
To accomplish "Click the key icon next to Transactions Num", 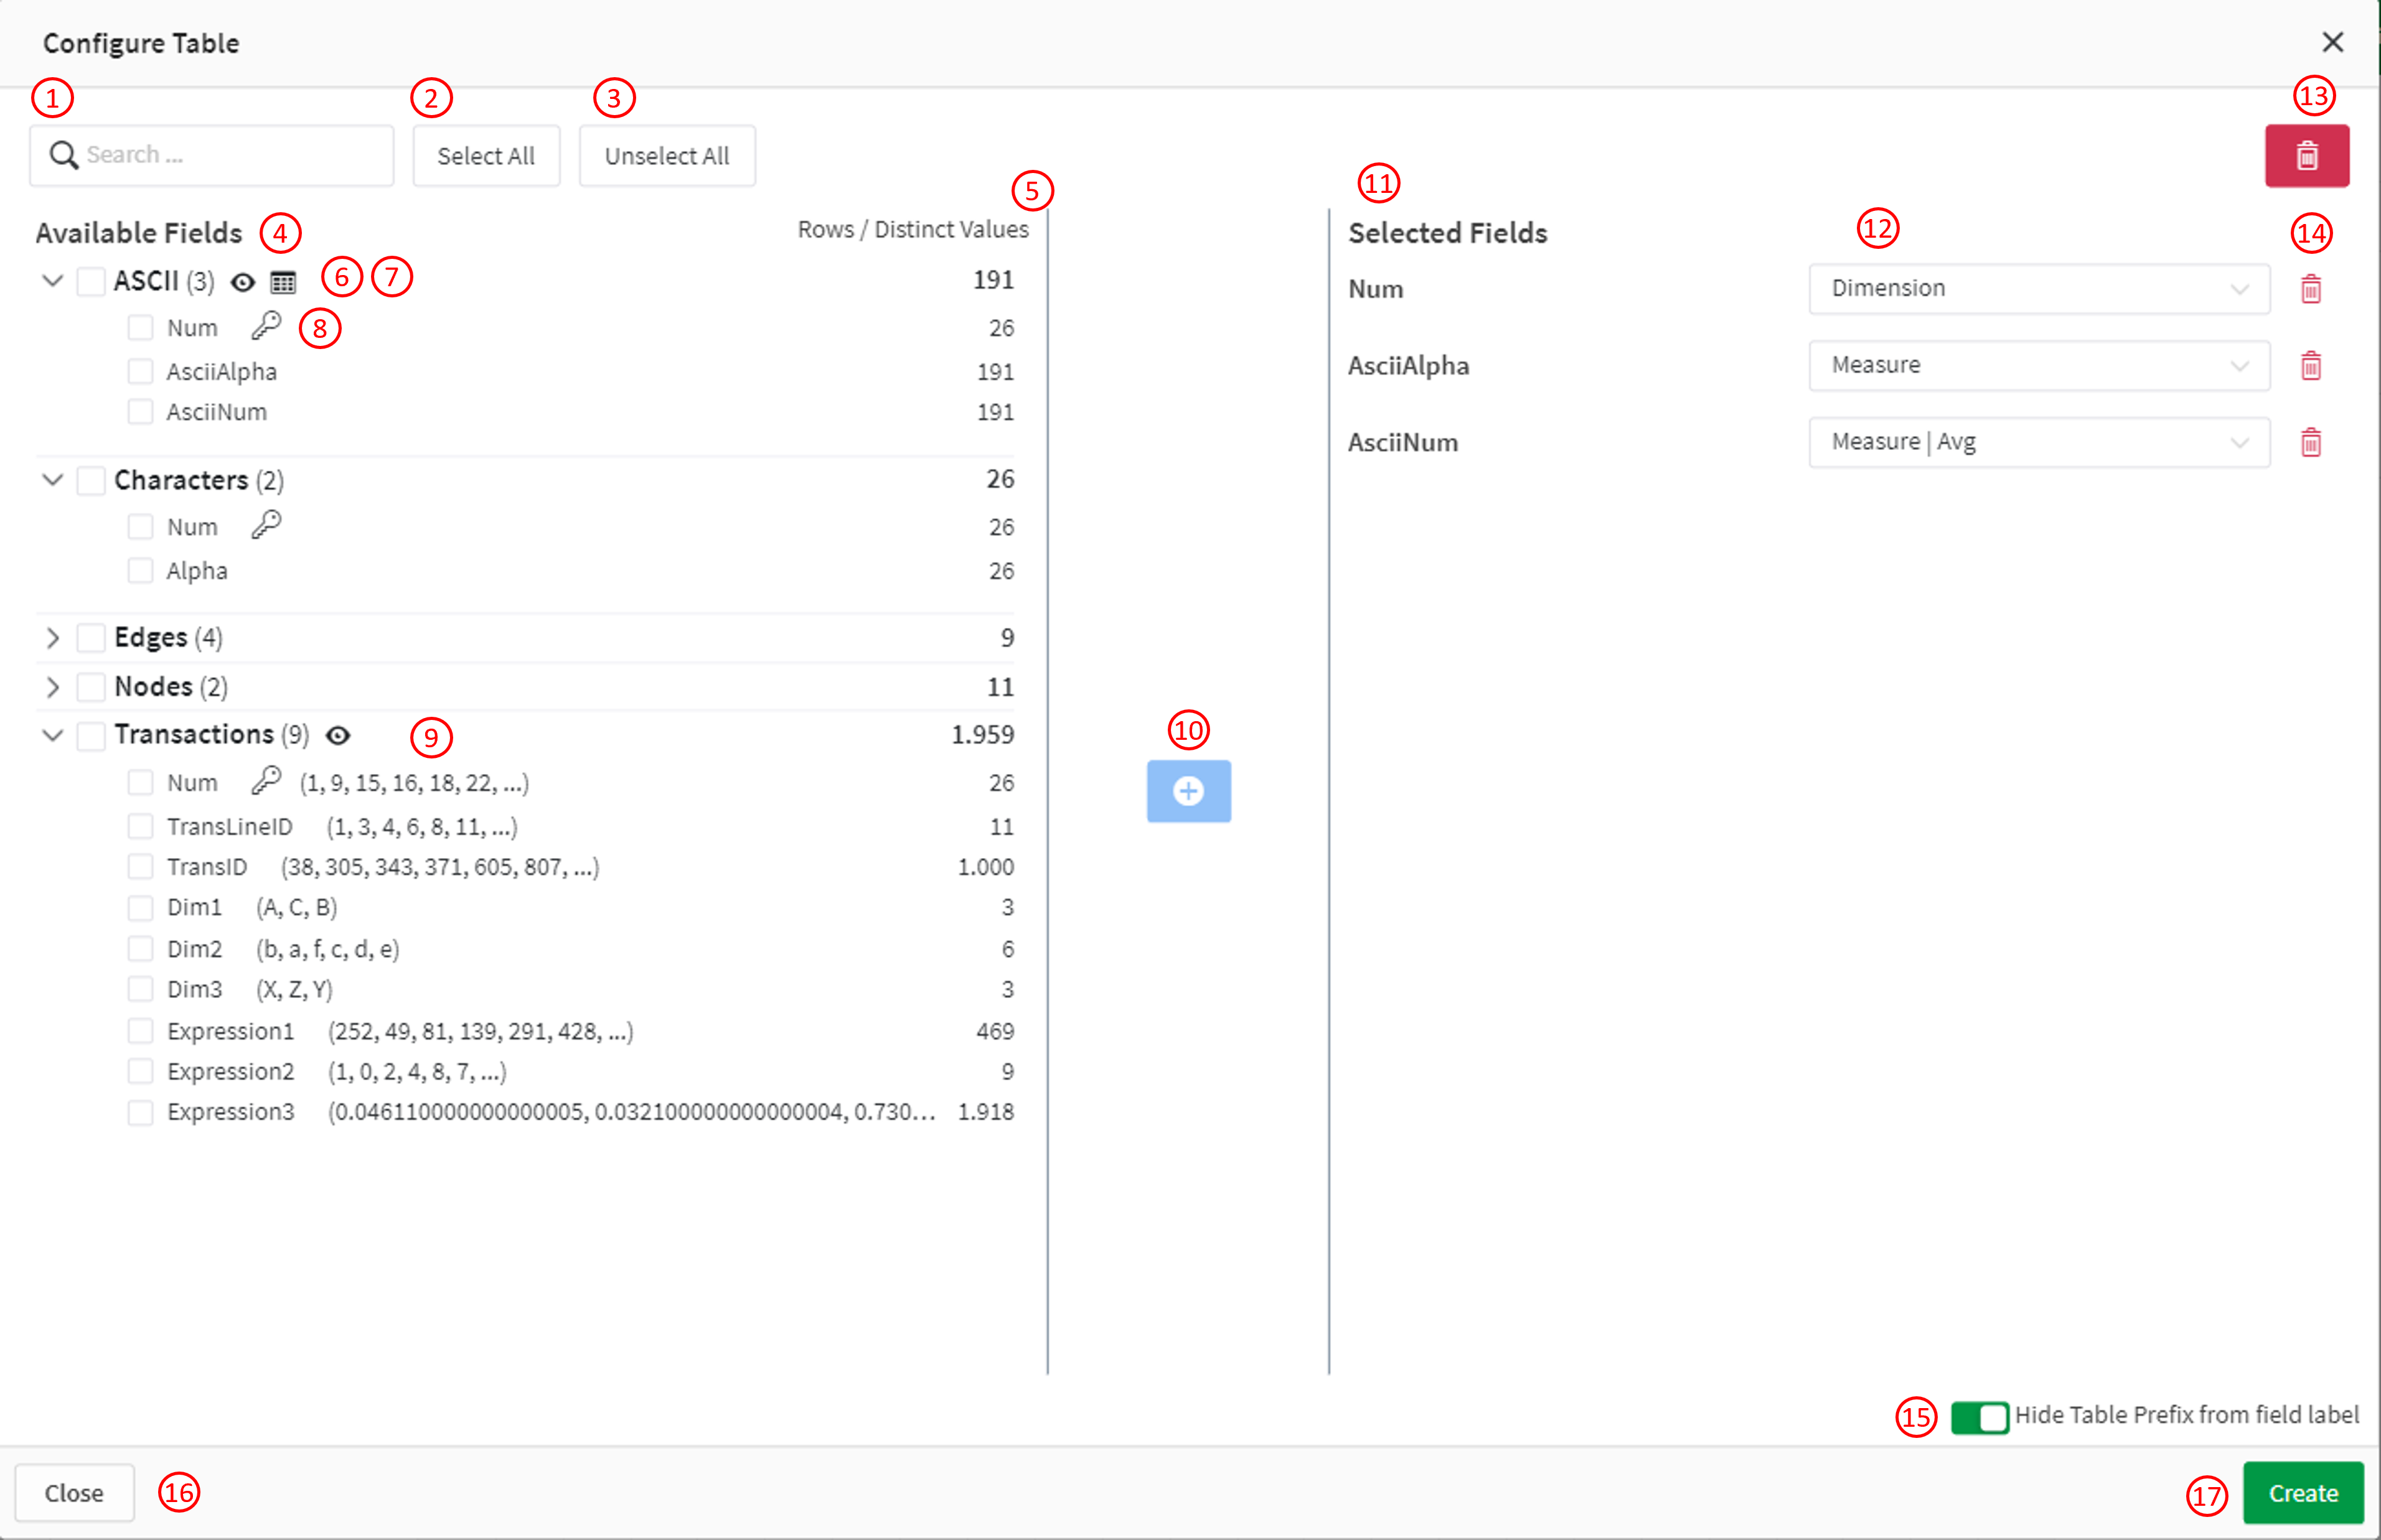I will tap(266, 781).
